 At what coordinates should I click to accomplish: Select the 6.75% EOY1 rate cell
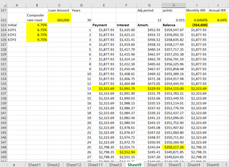(37, 30)
